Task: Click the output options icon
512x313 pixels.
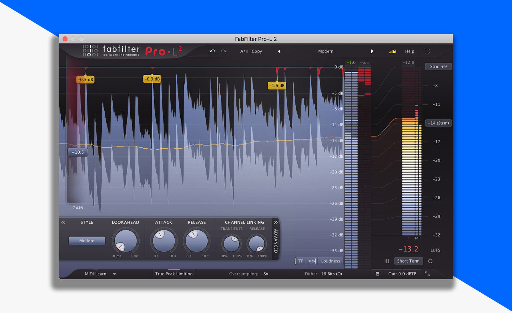Action: tap(378, 274)
